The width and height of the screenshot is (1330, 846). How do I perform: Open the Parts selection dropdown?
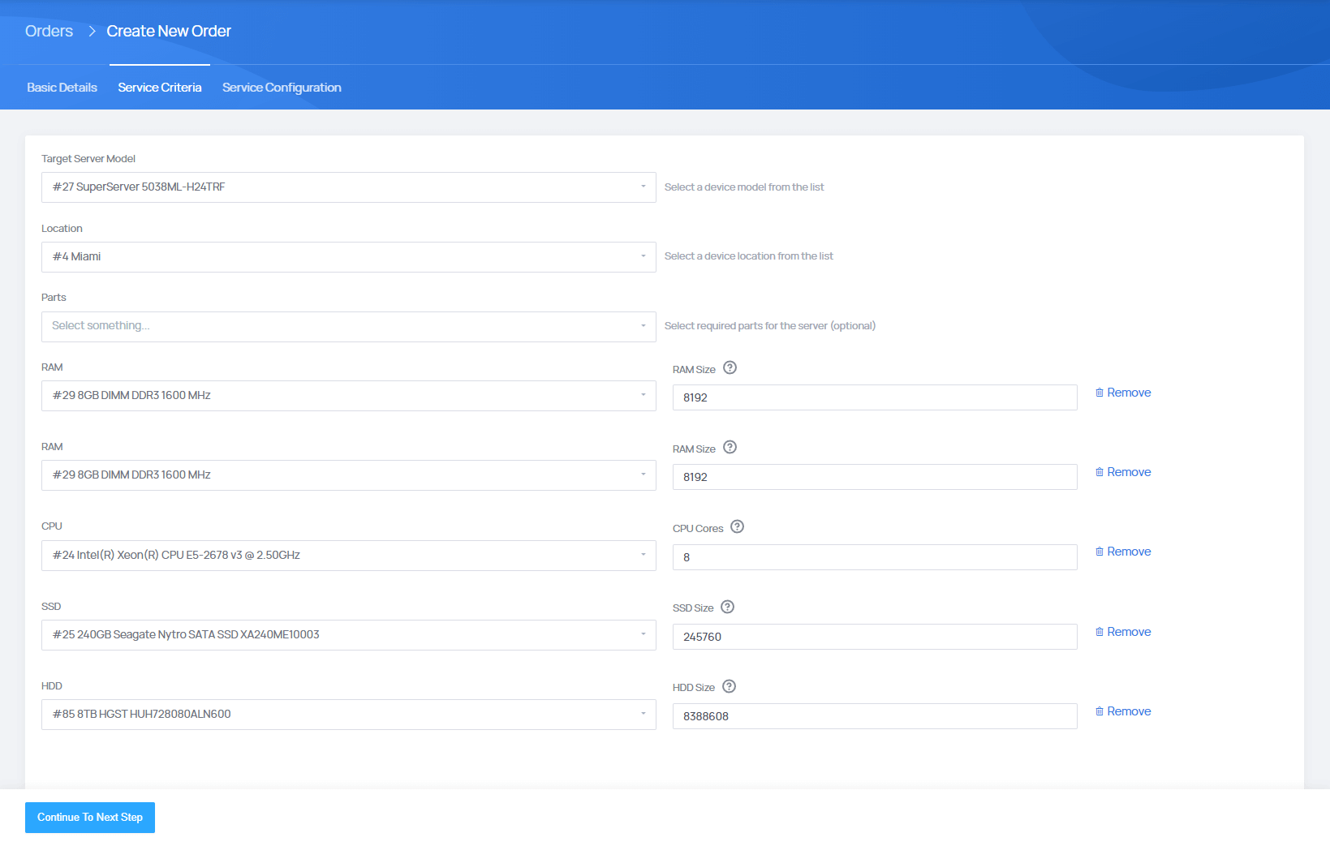(349, 327)
